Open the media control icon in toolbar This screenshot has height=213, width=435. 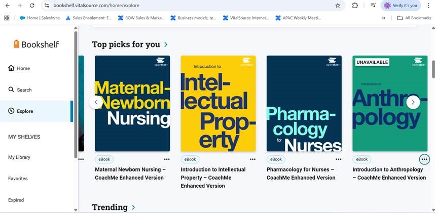pyautogui.click(x=373, y=6)
